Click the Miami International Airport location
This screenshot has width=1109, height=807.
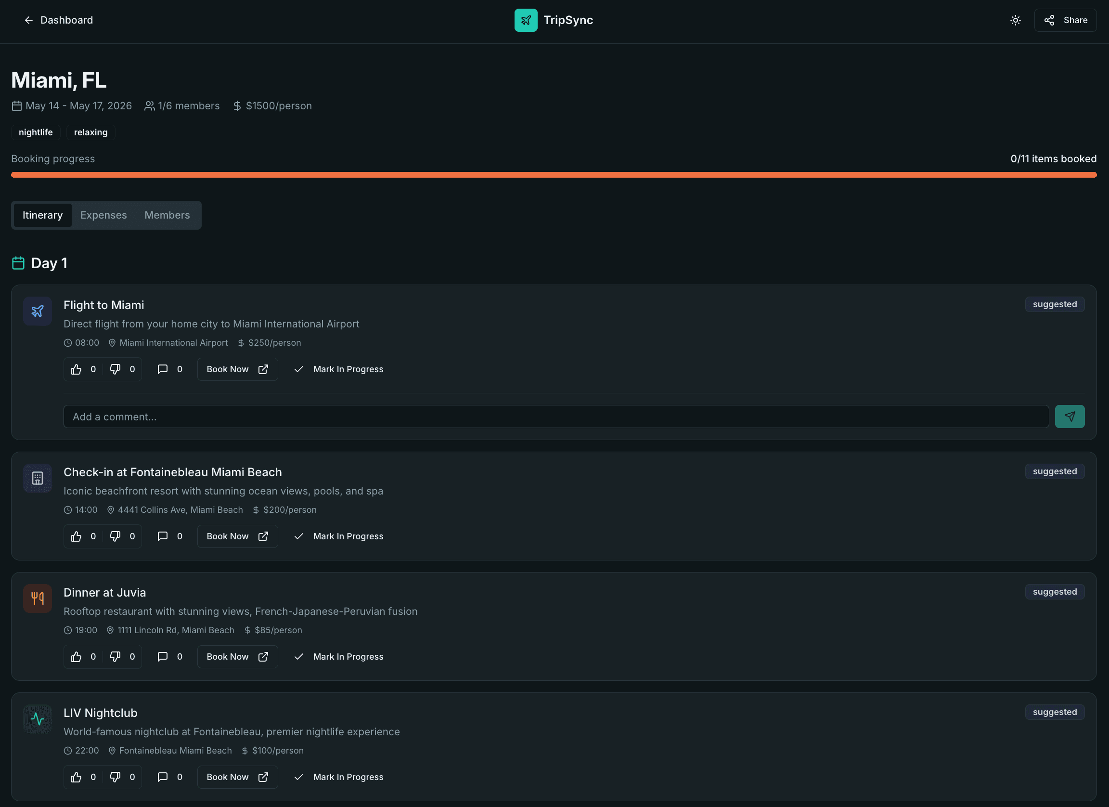[x=174, y=343]
